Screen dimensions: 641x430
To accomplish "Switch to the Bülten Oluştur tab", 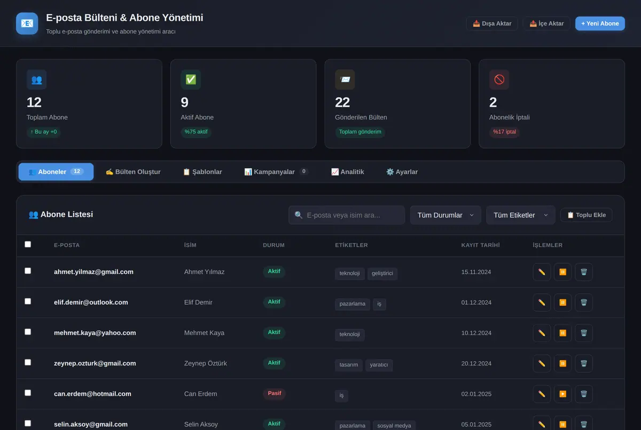I will pyautogui.click(x=133, y=172).
